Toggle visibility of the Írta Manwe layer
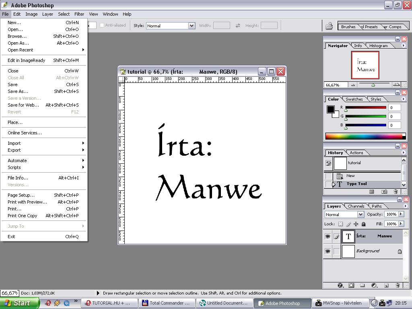Viewport: 412px width, 309px height. [328, 237]
